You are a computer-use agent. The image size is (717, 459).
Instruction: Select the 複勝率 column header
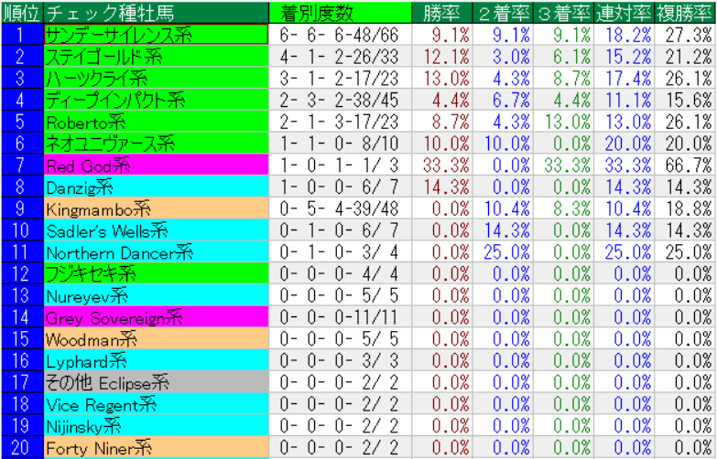tap(684, 13)
